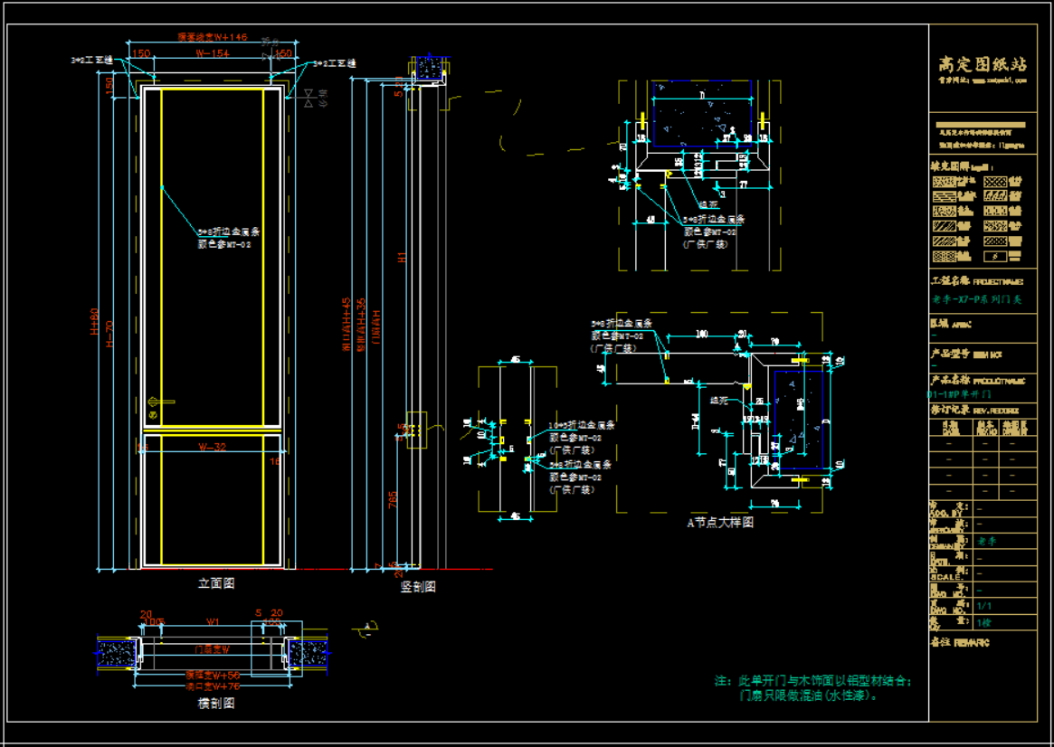This screenshot has height=747, width=1054.
Task: Select the H1 dimension label
Action: [404, 257]
